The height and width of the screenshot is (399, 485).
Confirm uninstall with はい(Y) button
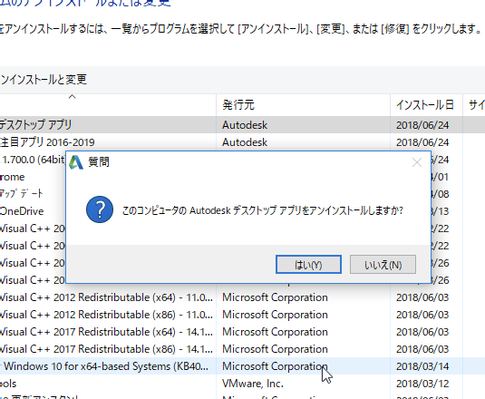click(308, 265)
